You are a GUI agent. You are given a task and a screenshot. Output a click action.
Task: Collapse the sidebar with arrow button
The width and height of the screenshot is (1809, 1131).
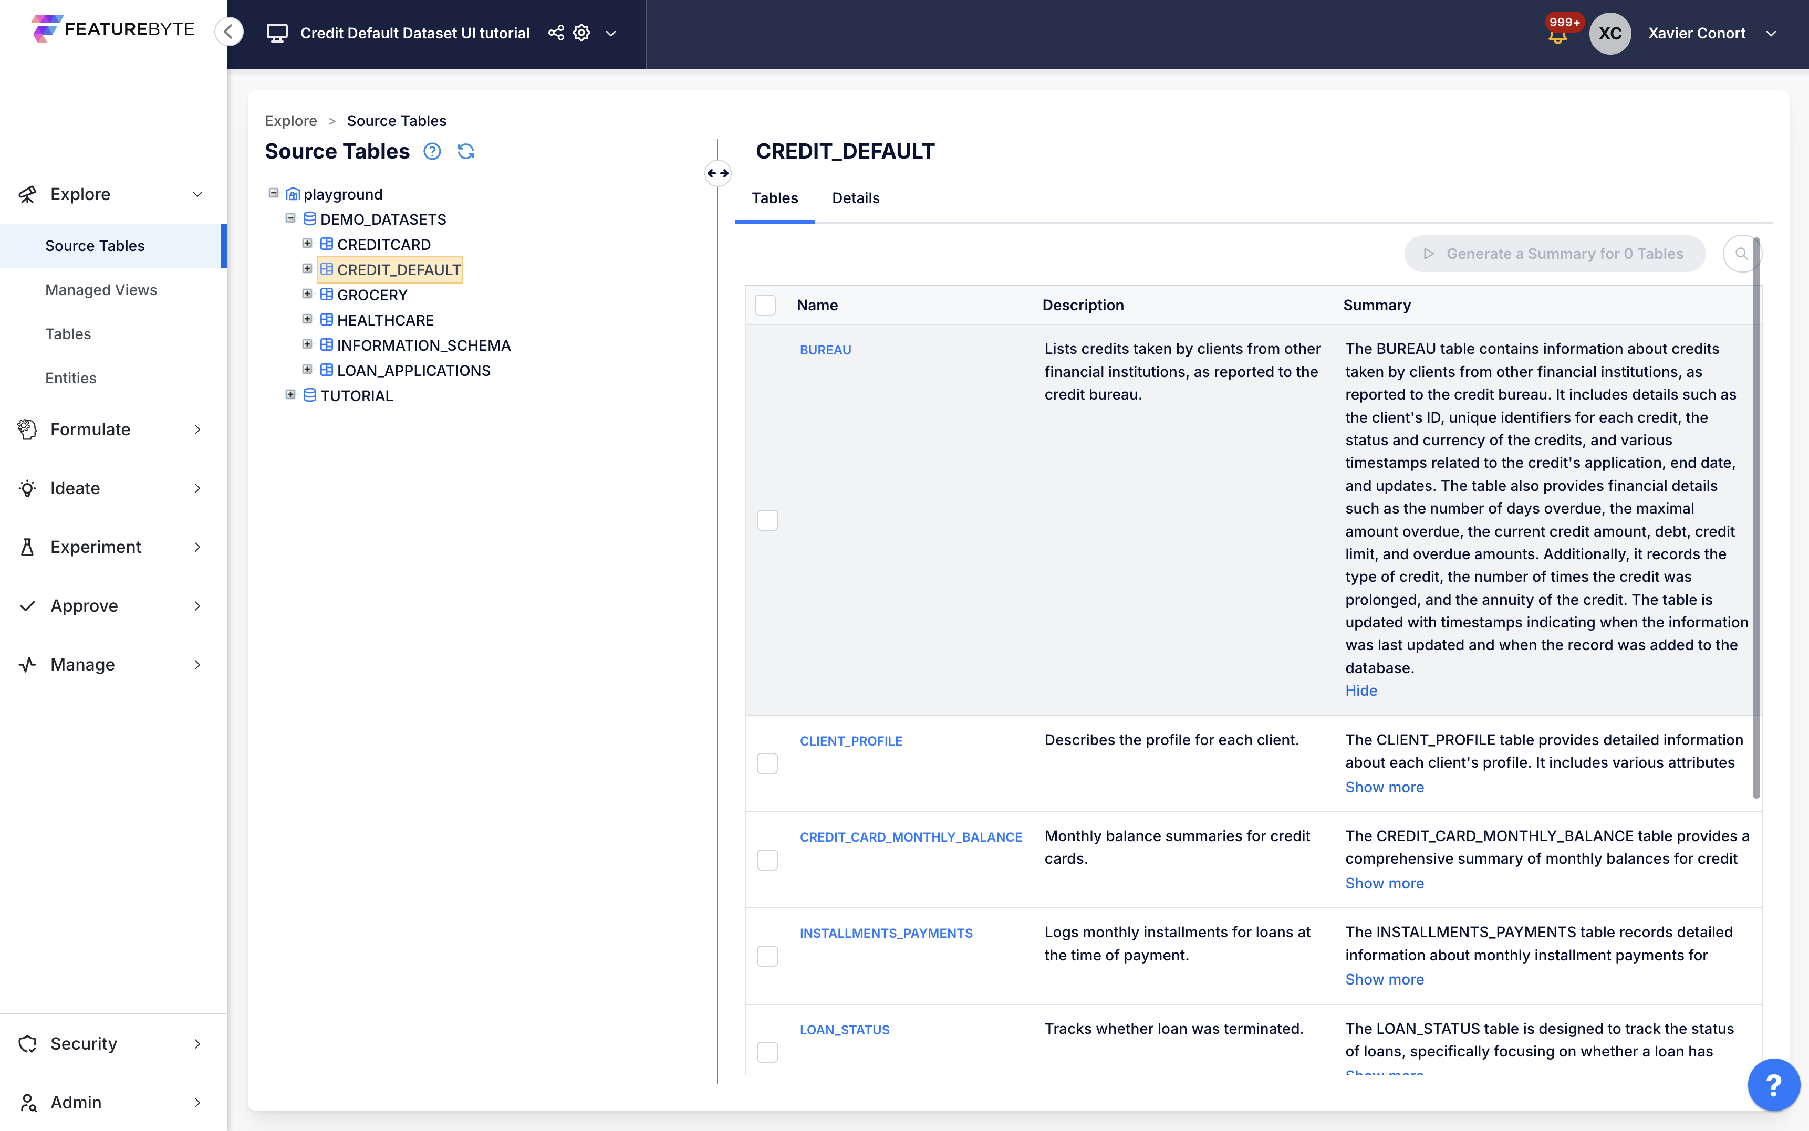click(229, 32)
